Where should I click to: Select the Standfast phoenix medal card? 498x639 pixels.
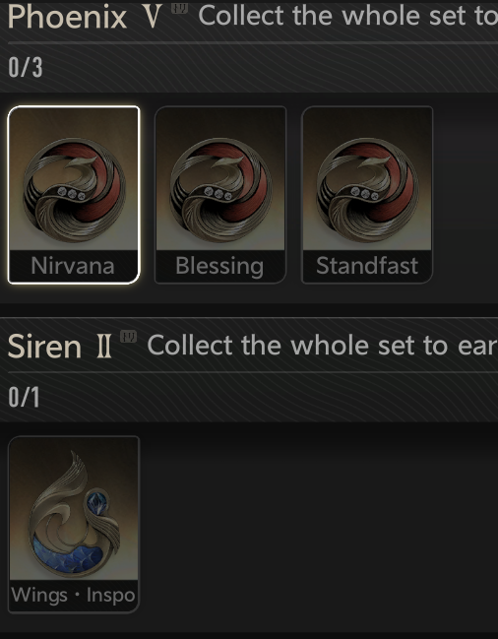367,195
